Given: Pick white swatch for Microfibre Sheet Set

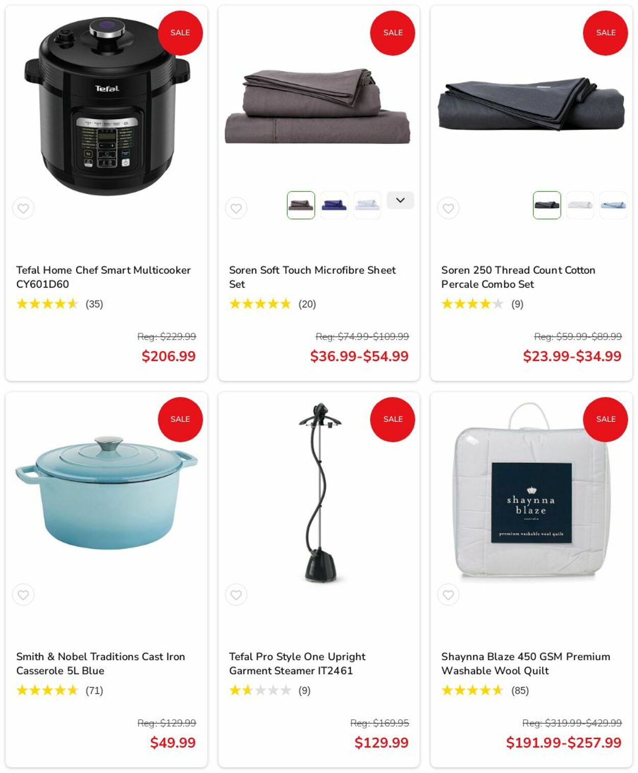Looking at the screenshot, I should (367, 205).
